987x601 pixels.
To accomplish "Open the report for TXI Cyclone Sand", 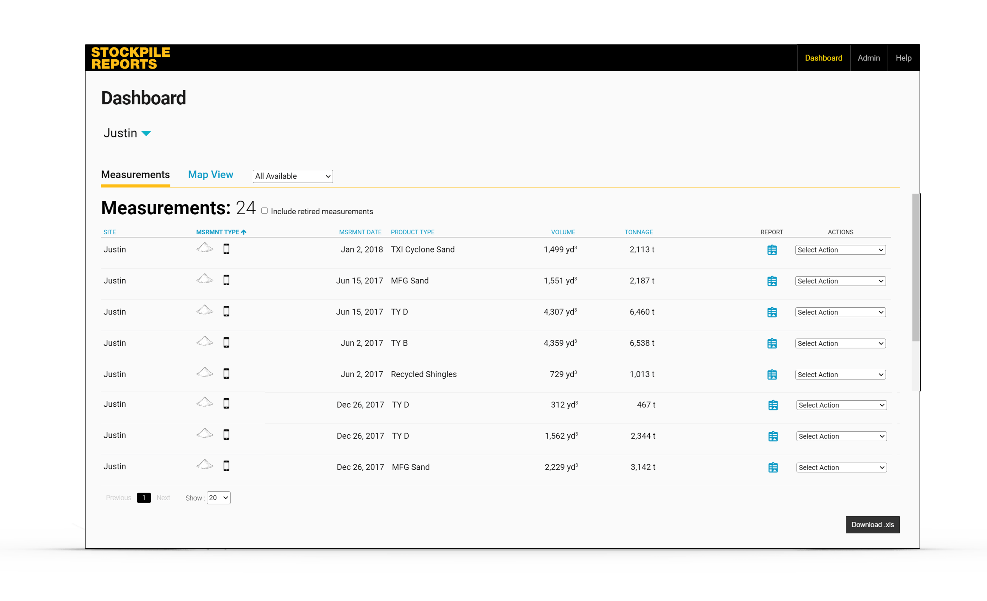I will pyautogui.click(x=772, y=249).
